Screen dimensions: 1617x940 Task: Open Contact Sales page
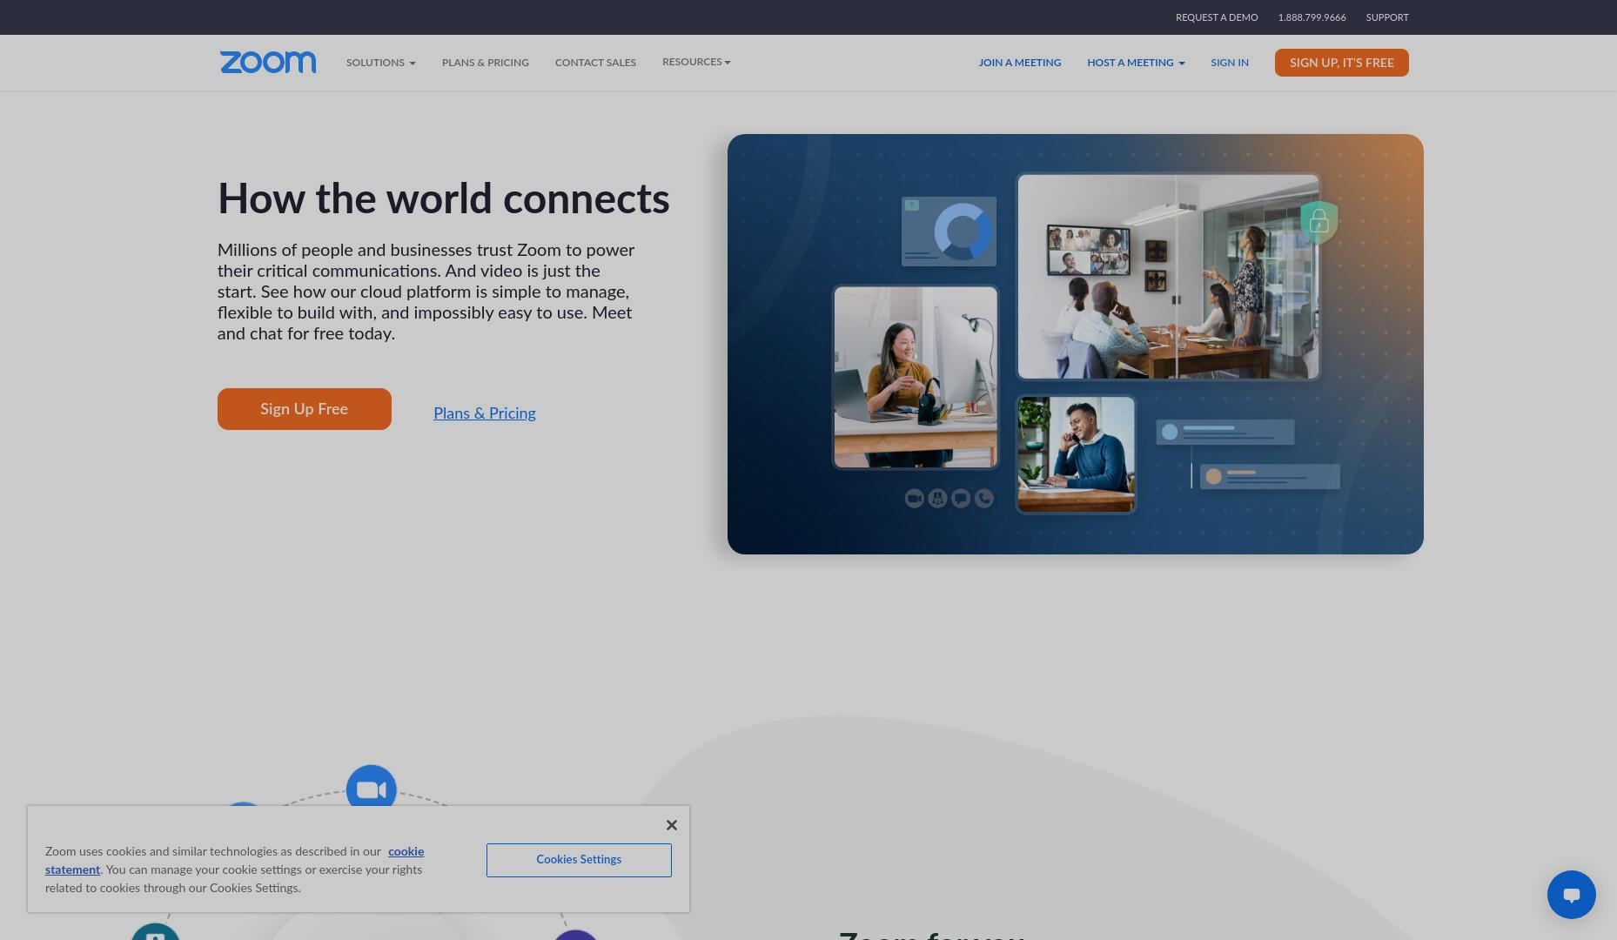click(595, 63)
